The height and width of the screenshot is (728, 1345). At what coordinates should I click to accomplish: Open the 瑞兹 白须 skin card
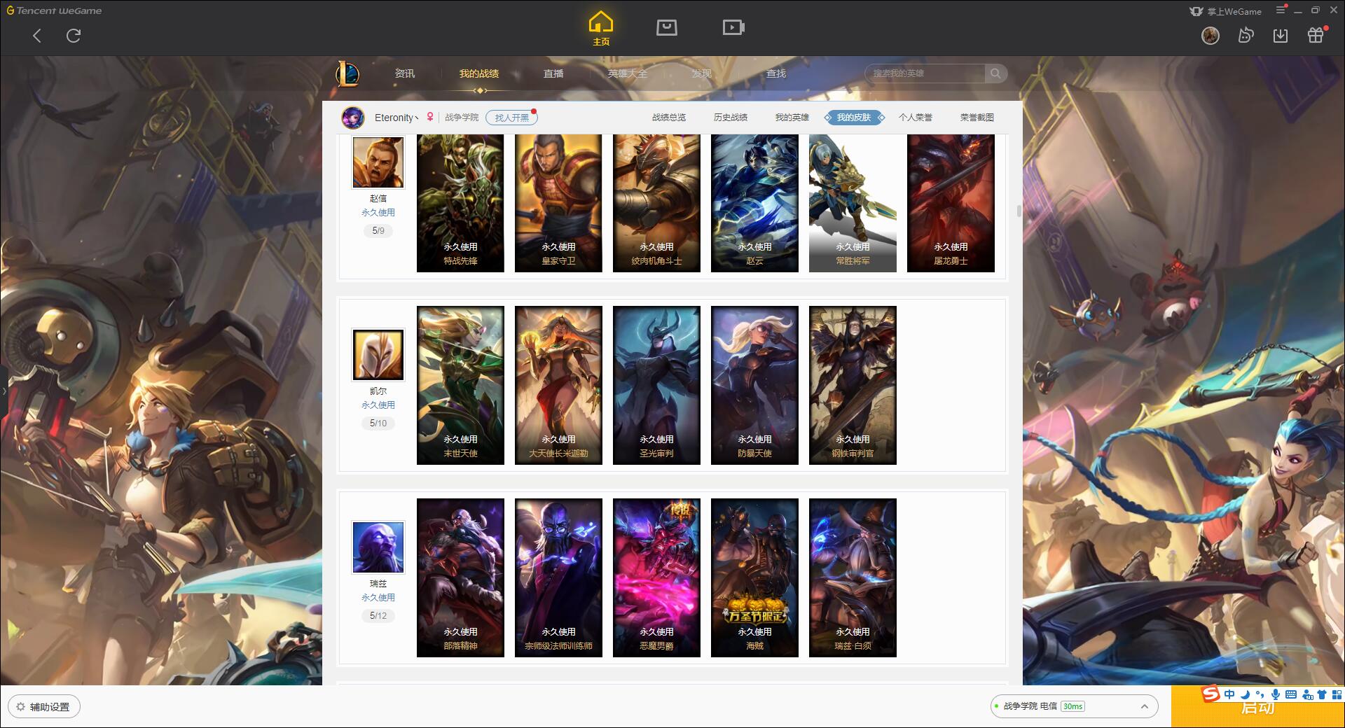tap(853, 577)
